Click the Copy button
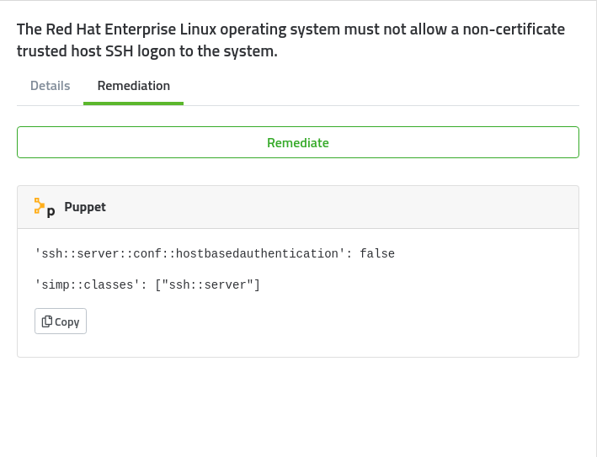 pyautogui.click(x=61, y=321)
